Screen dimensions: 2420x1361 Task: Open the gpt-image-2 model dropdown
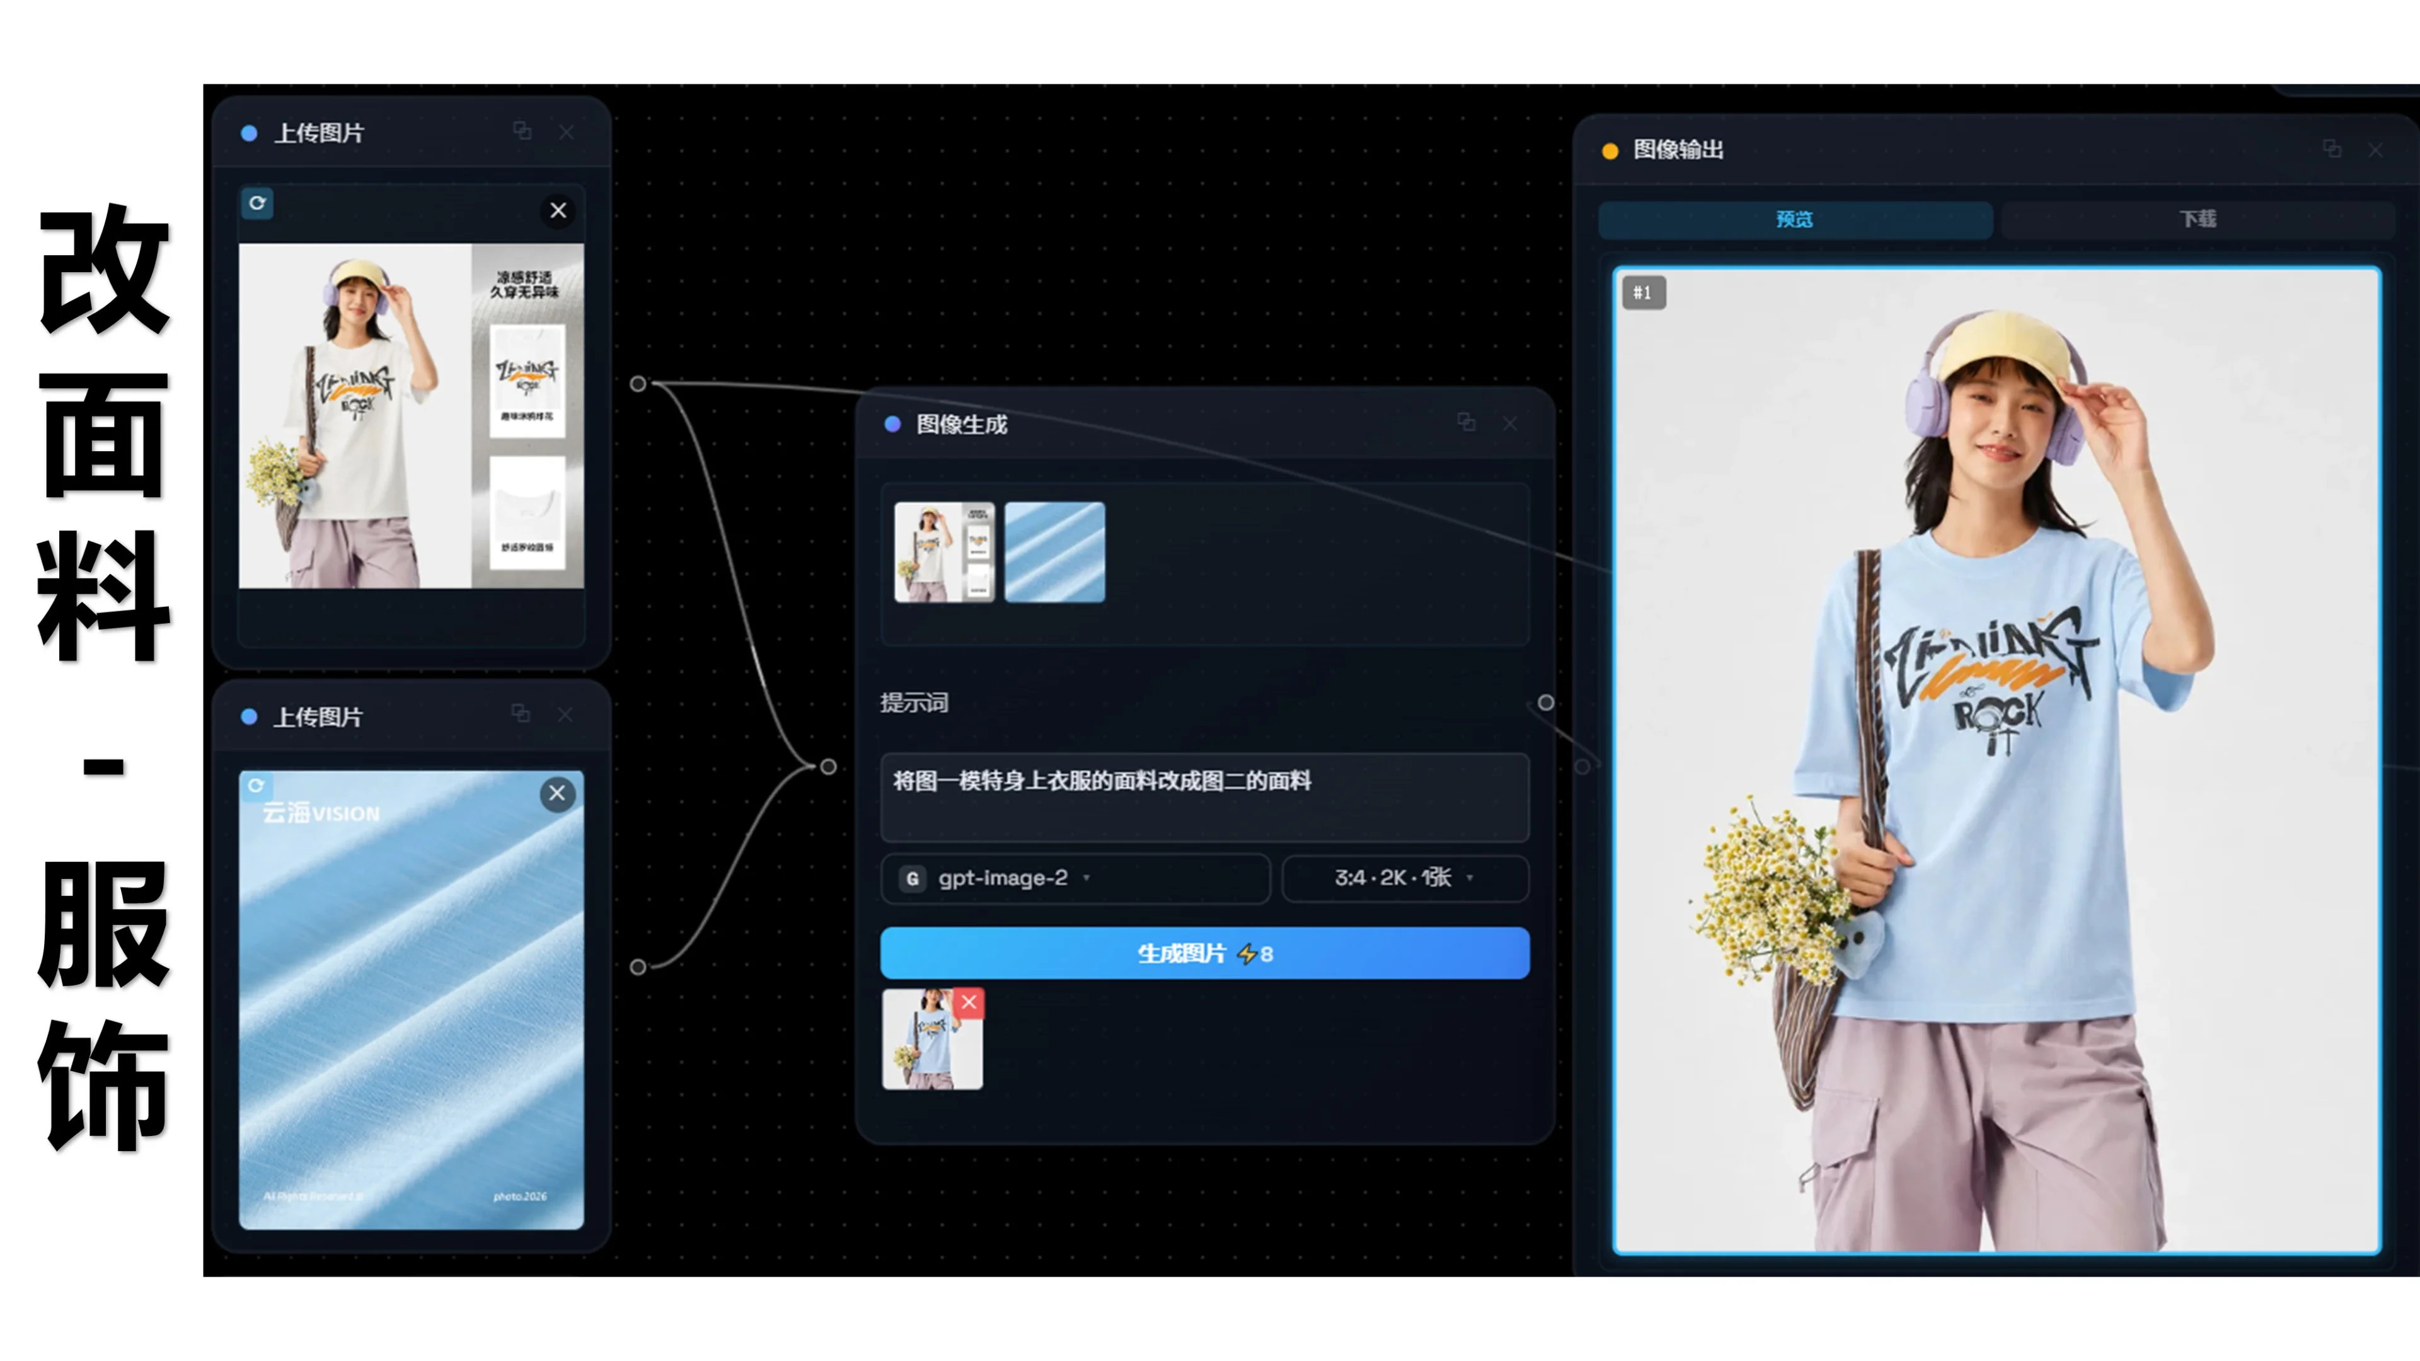[x=1076, y=878]
